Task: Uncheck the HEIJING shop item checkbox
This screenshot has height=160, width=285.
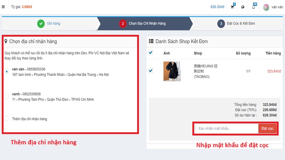Action: pyautogui.click(x=151, y=71)
